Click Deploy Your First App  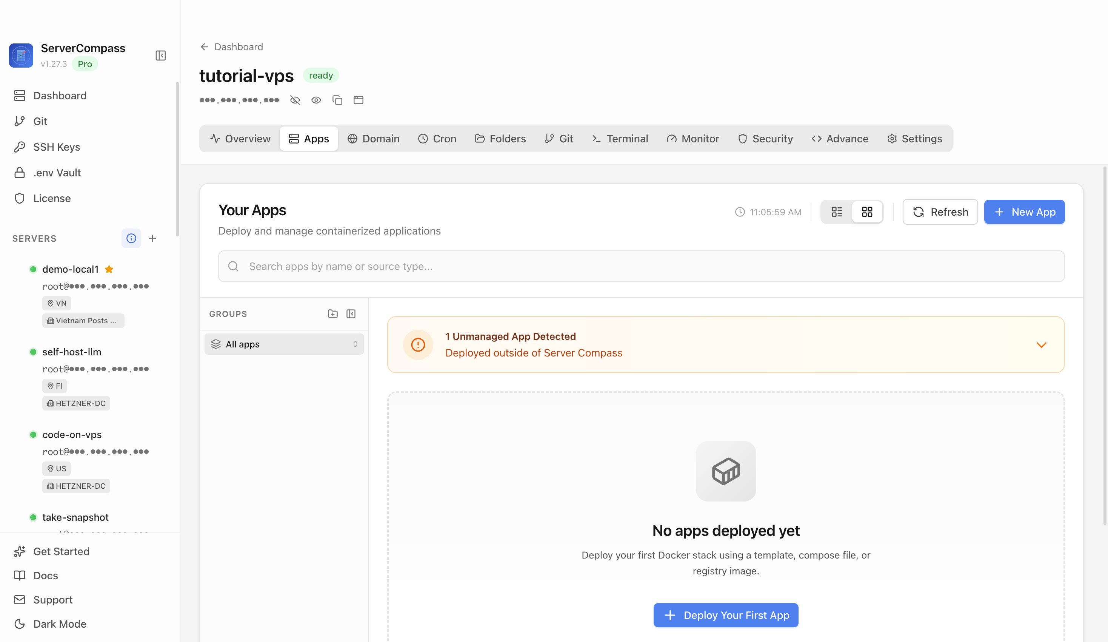pyautogui.click(x=725, y=615)
